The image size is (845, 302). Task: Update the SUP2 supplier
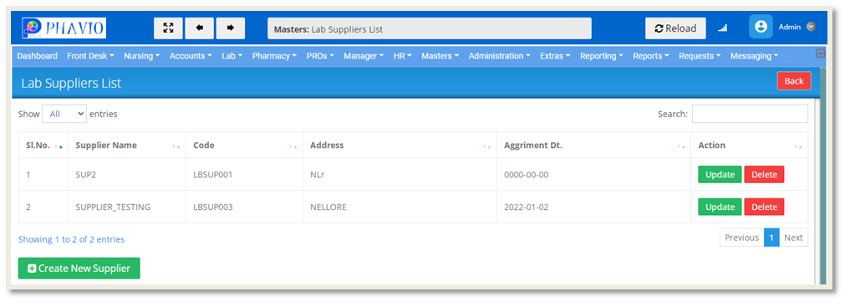click(x=720, y=175)
